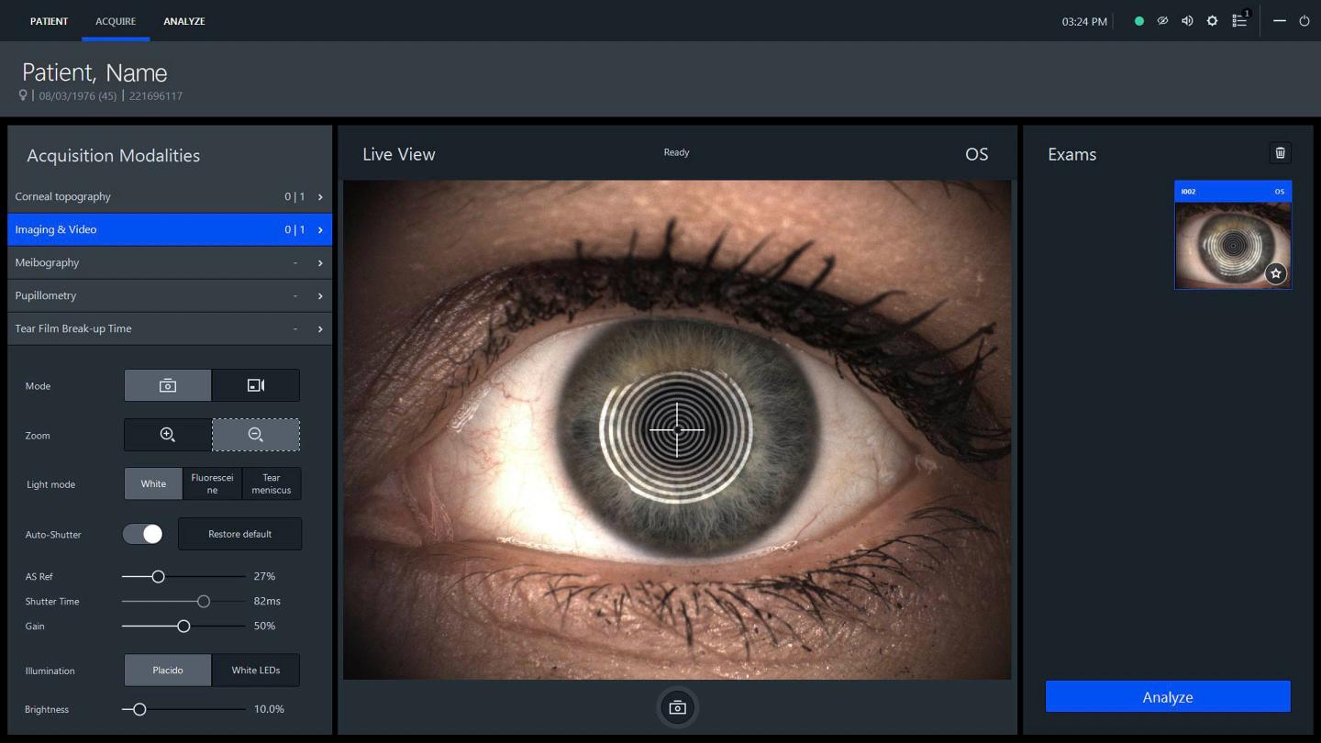Toggle the Auto-Shutter switch
This screenshot has width=1321, height=743.
pyautogui.click(x=143, y=534)
